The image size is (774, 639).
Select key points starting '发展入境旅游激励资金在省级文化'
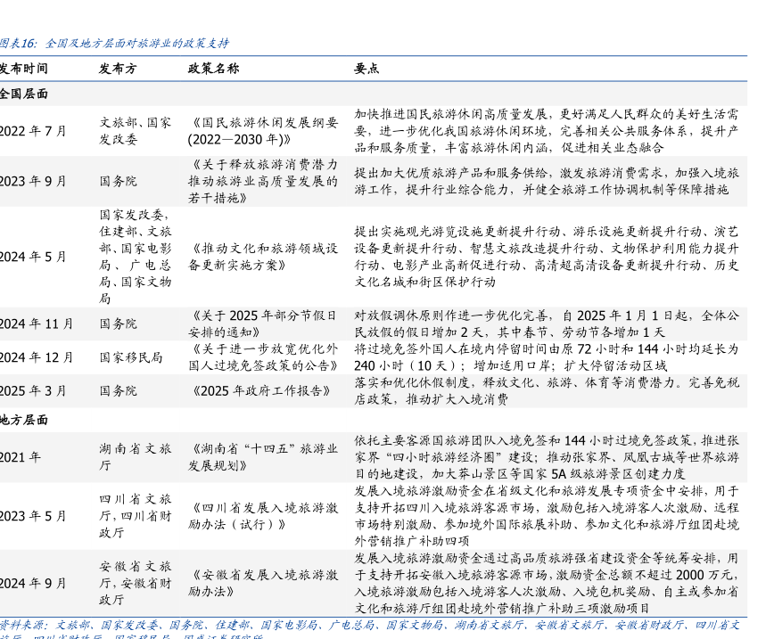click(547, 516)
